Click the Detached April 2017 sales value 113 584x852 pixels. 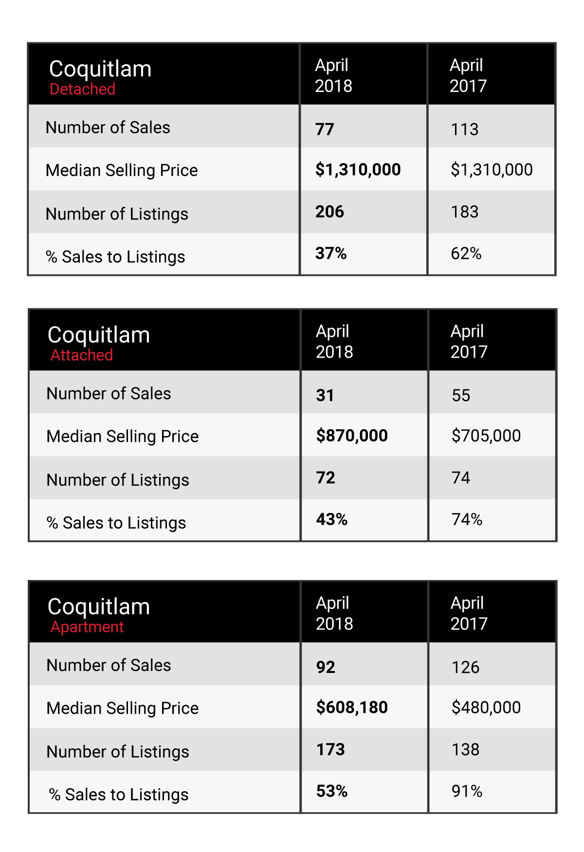pyautogui.click(x=465, y=129)
